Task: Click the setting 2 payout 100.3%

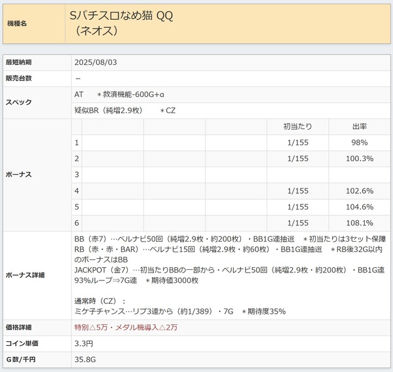Action: click(x=360, y=158)
